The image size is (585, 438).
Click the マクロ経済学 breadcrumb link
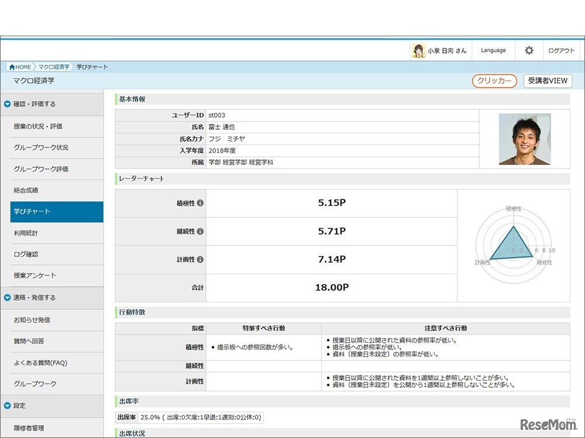click(54, 67)
